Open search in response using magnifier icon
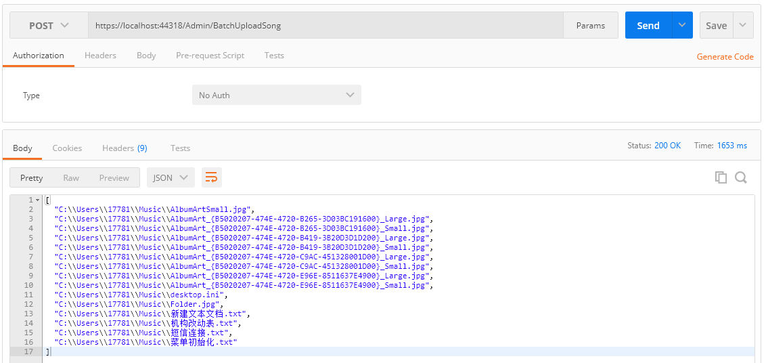 pos(741,177)
